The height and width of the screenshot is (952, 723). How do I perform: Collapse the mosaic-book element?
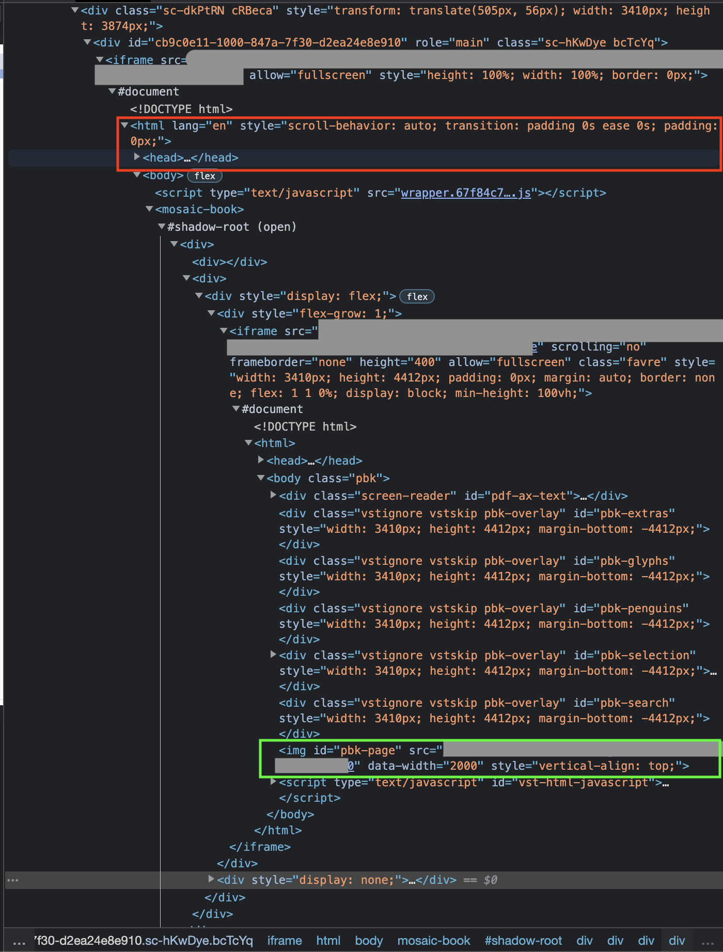click(149, 209)
